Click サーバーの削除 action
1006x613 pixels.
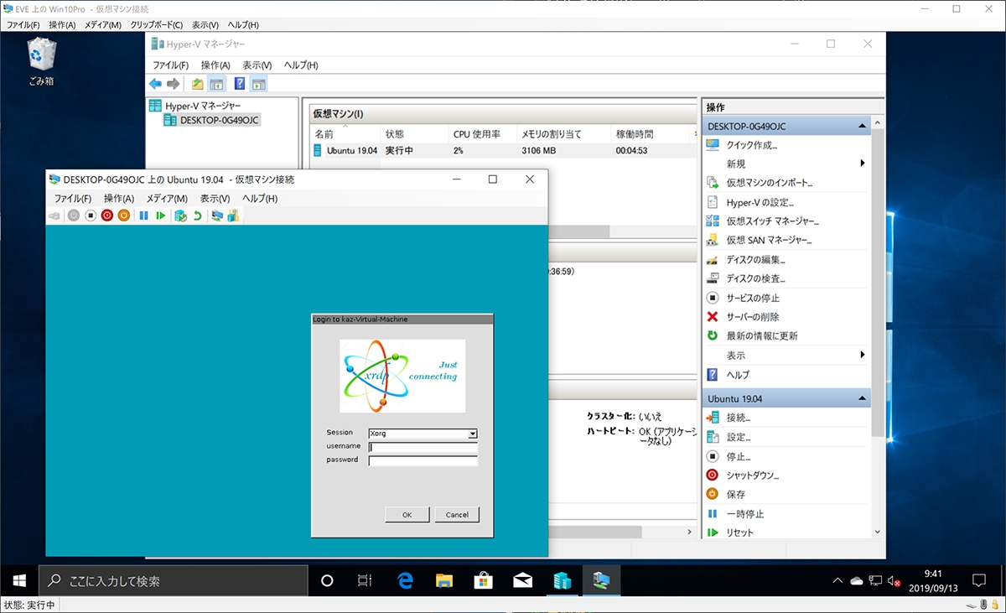pos(753,317)
